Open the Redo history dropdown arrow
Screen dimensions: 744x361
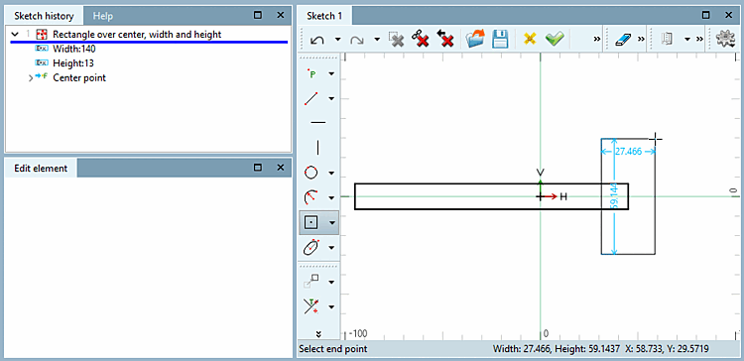[x=377, y=40]
